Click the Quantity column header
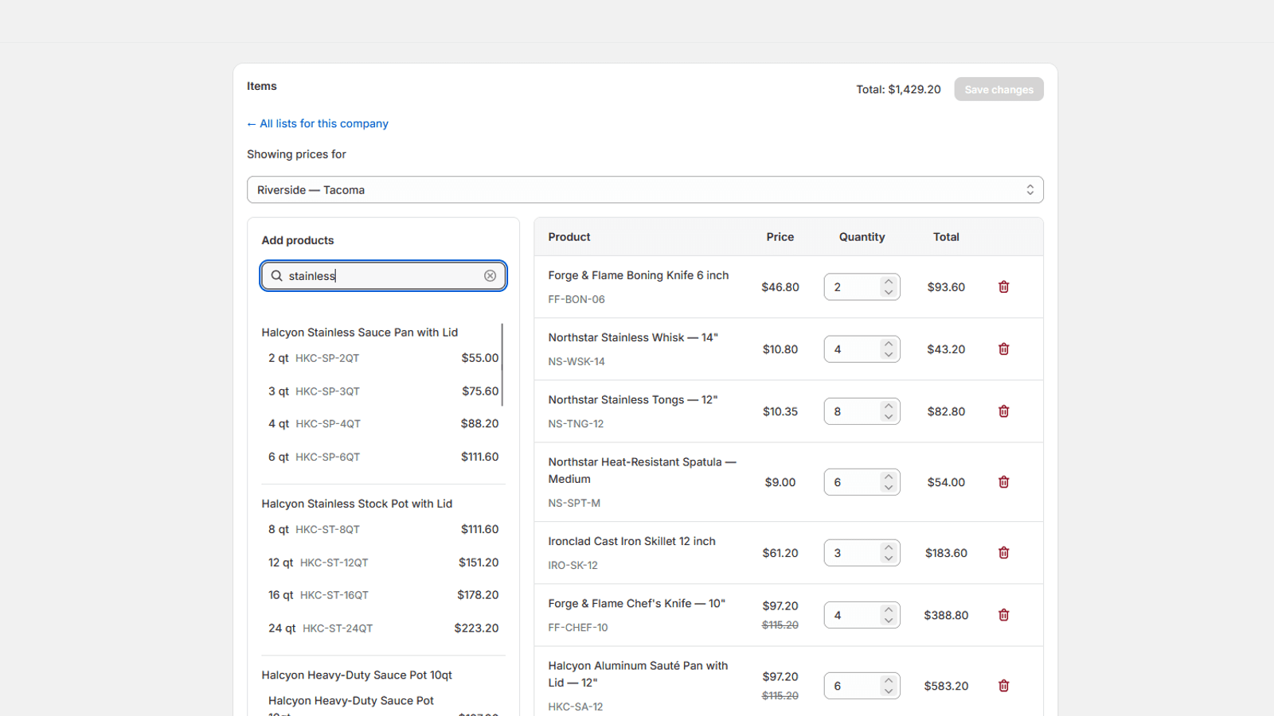 point(862,237)
